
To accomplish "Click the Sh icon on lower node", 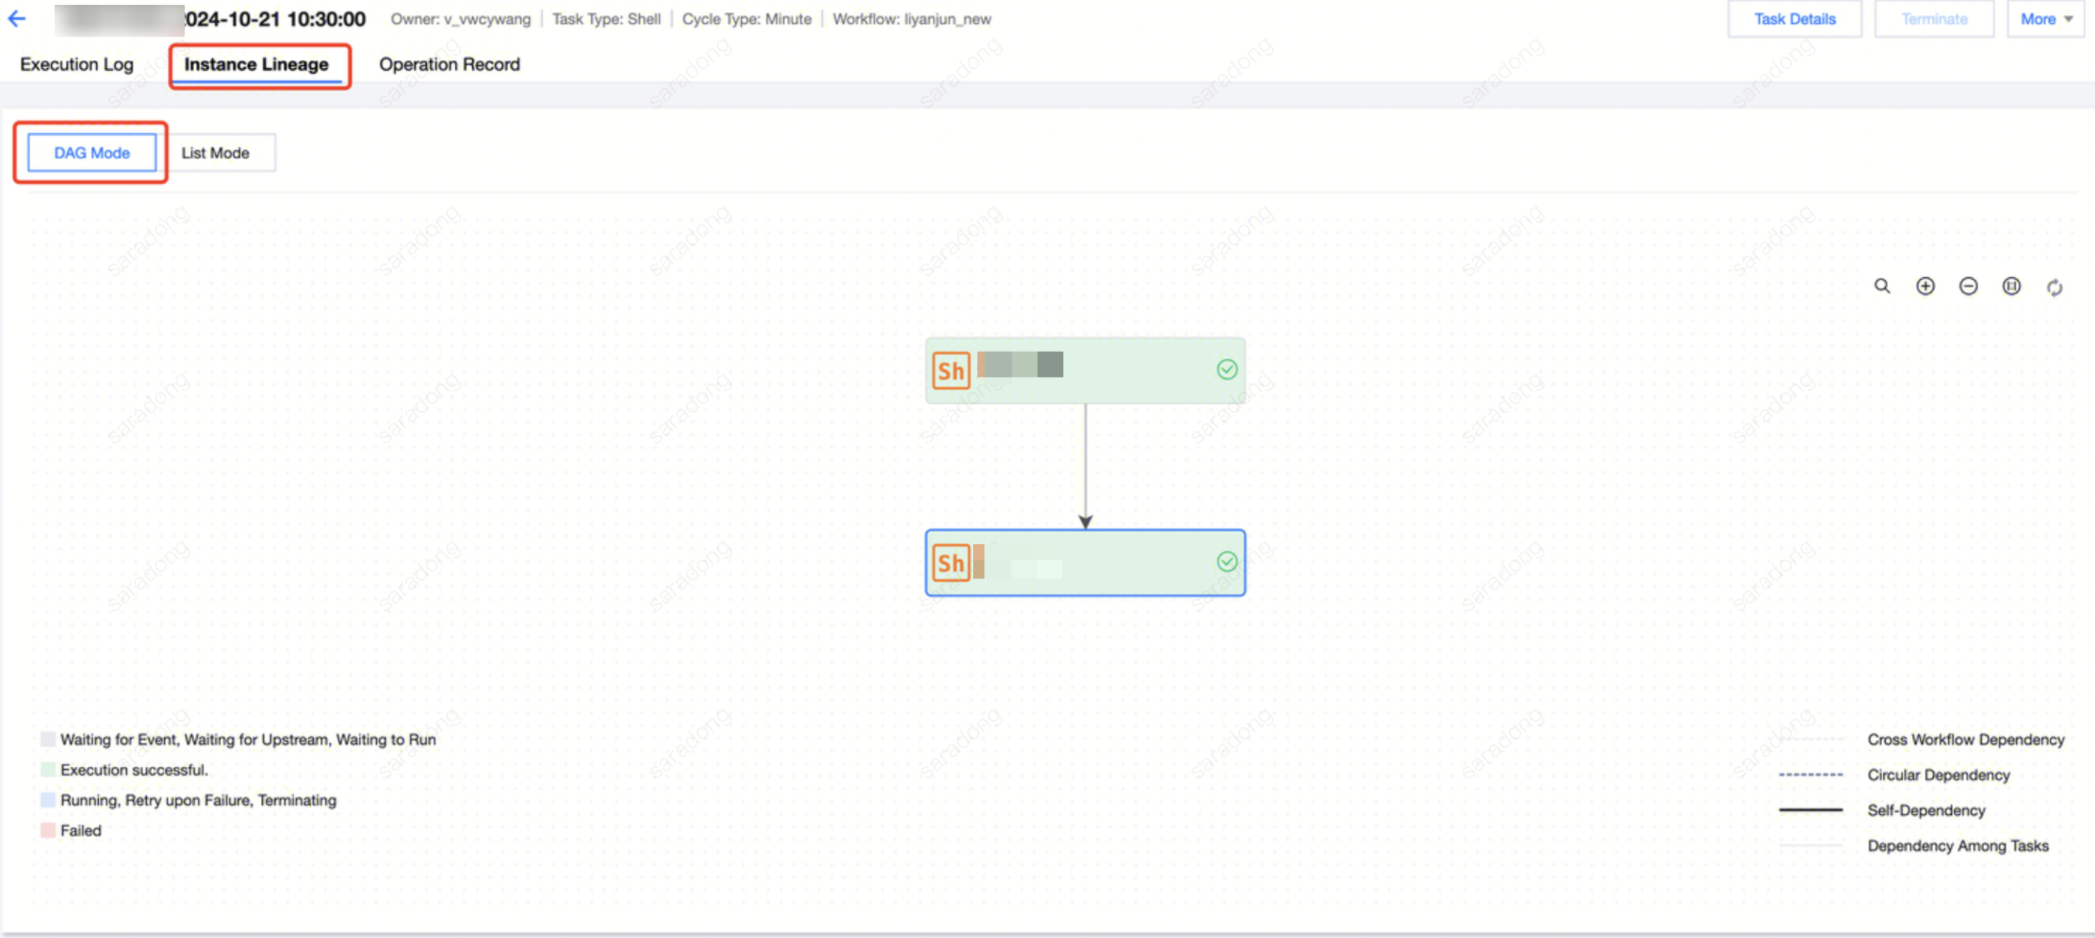I will (951, 563).
